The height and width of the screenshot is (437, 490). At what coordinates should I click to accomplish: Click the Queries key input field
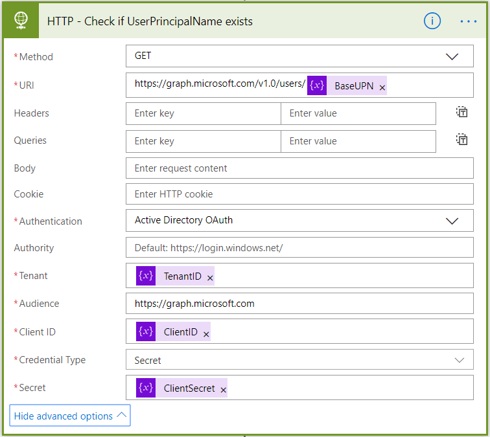pos(203,141)
